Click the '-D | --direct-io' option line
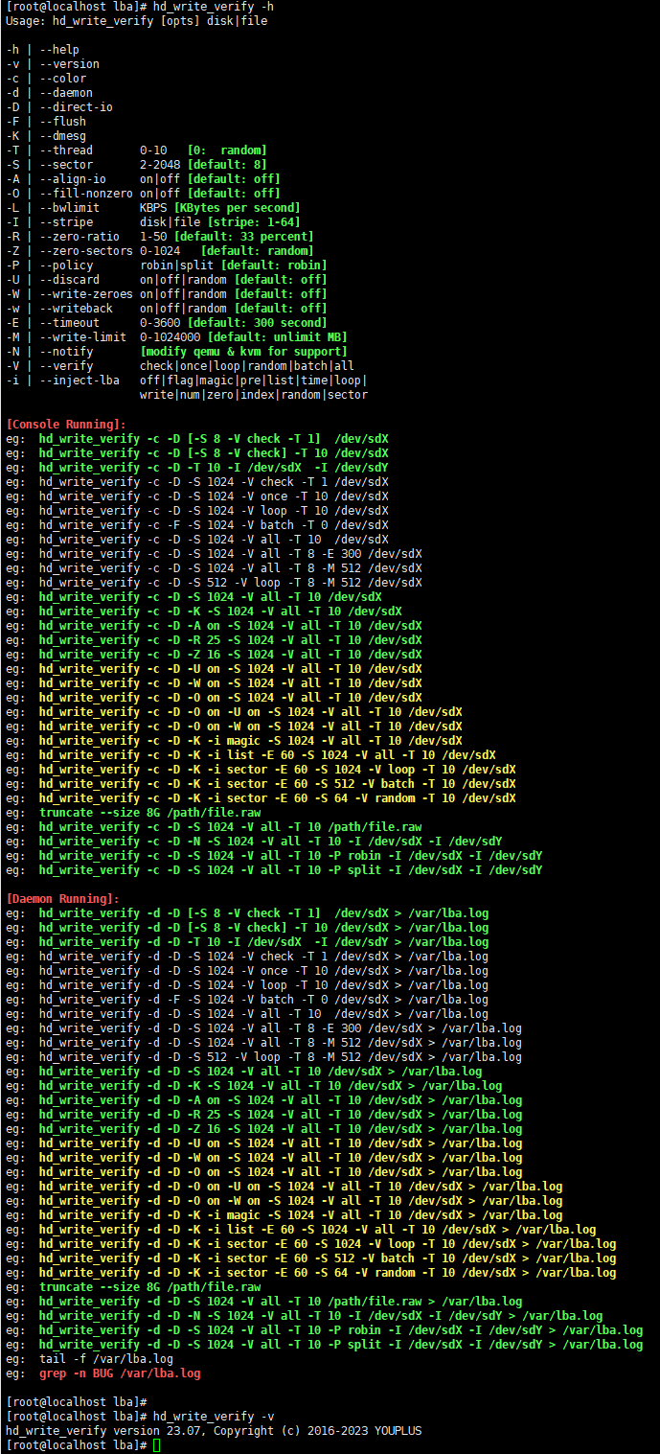The width and height of the screenshot is (660, 1454). [x=58, y=107]
